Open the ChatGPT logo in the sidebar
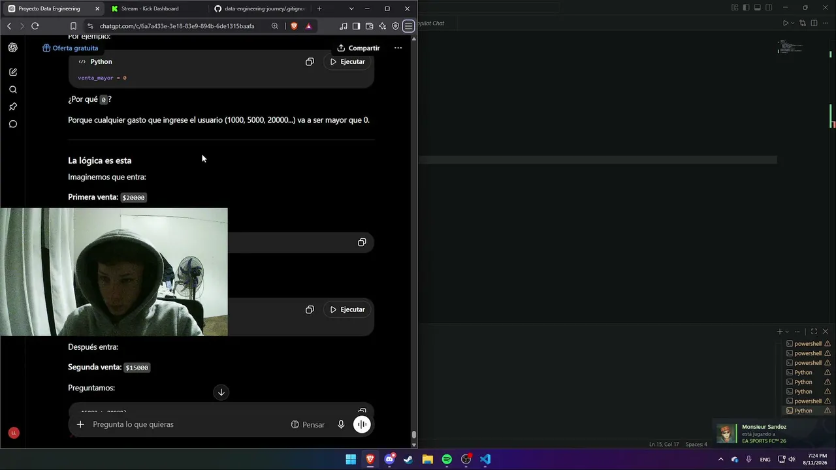This screenshot has width=836, height=470. point(13,48)
